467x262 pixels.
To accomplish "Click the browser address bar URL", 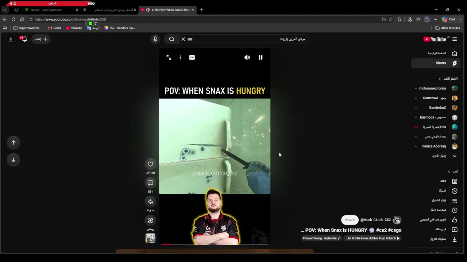I will coord(70,19).
